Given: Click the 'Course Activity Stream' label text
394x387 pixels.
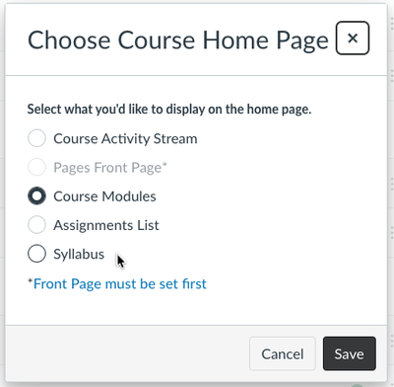Looking at the screenshot, I should pyautogui.click(x=125, y=138).
